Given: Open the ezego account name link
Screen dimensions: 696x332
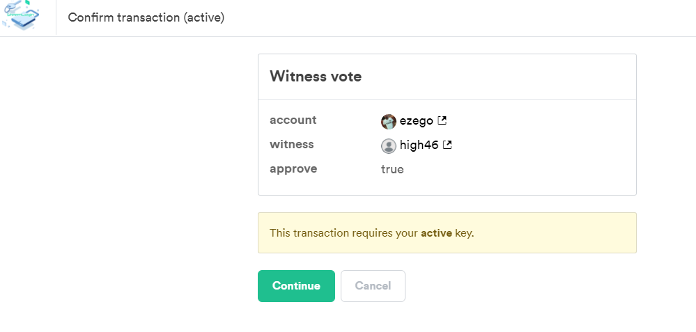Looking at the screenshot, I should [x=417, y=121].
